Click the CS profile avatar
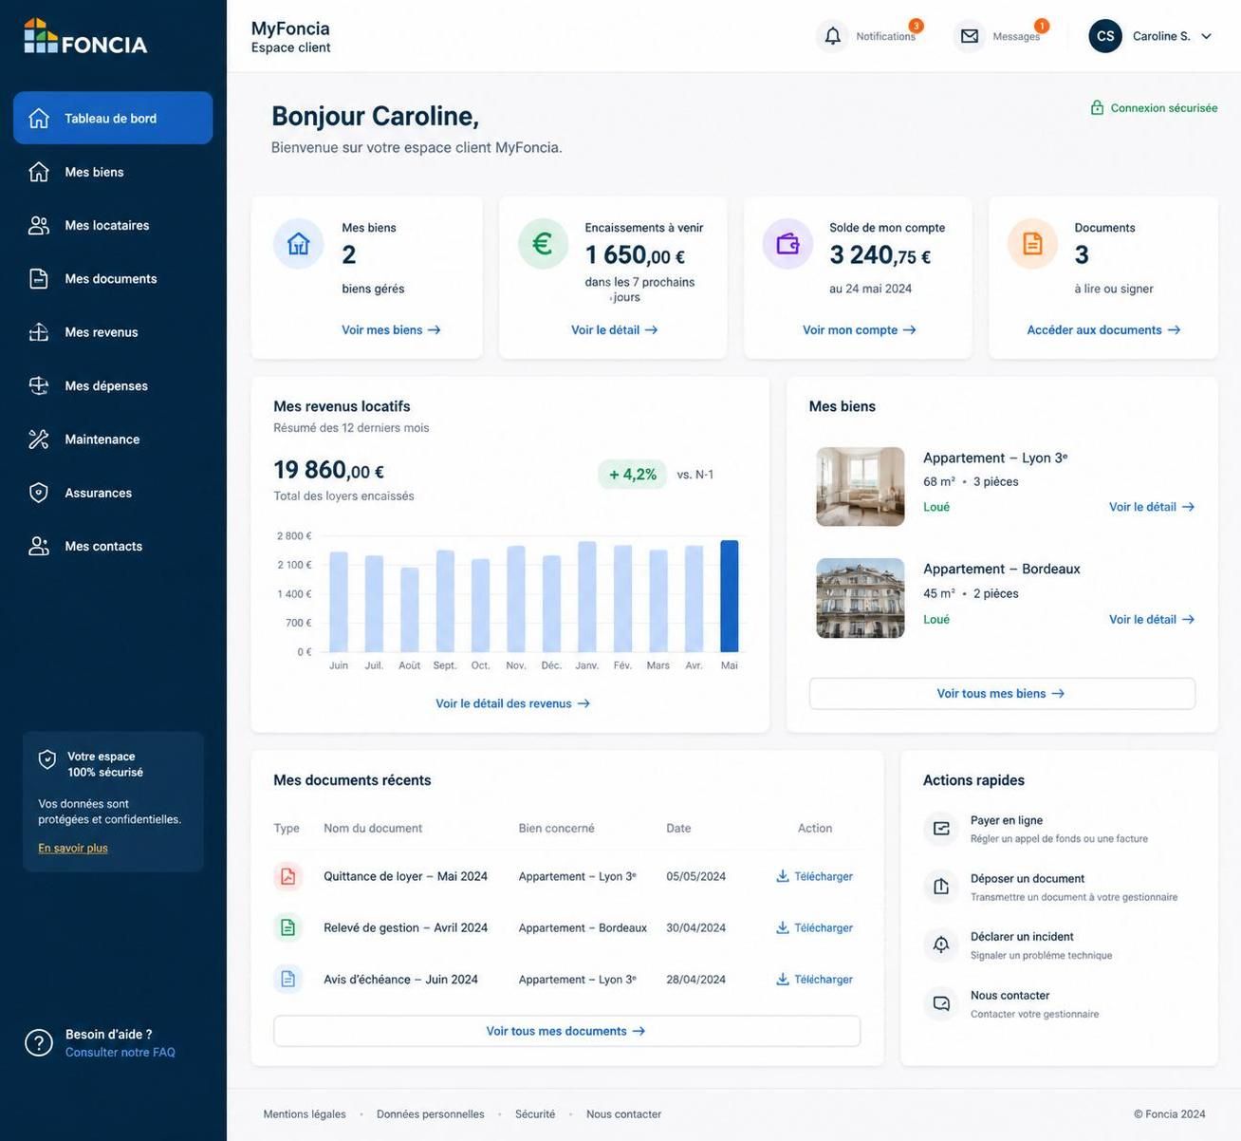Image resolution: width=1241 pixels, height=1141 pixels. coord(1105,36)
